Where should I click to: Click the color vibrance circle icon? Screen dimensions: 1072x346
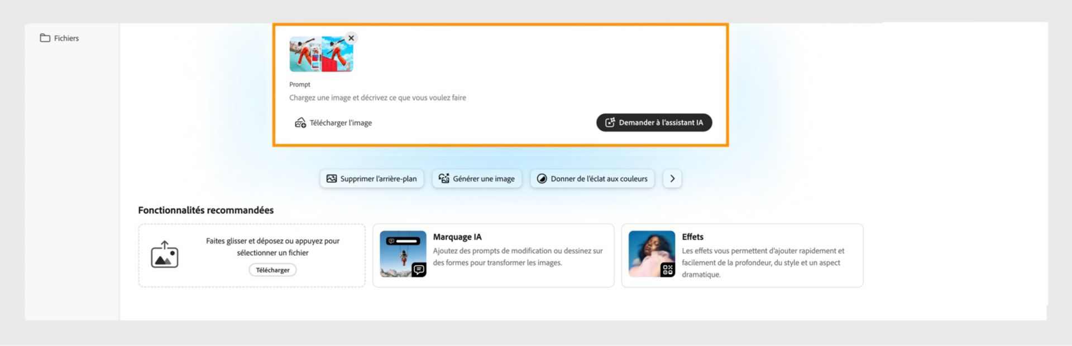click(x=542, y=179)
